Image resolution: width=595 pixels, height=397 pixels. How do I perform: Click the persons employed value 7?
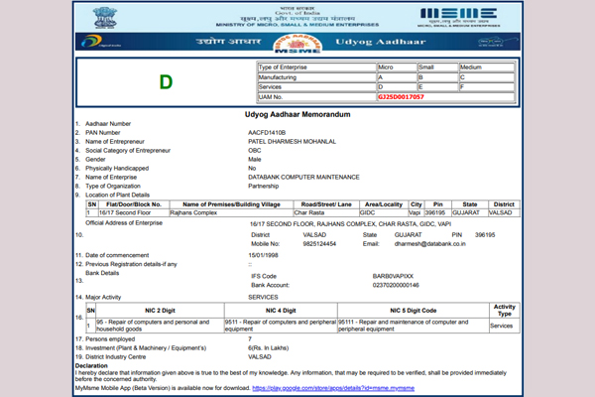click(x=250, y=338)
